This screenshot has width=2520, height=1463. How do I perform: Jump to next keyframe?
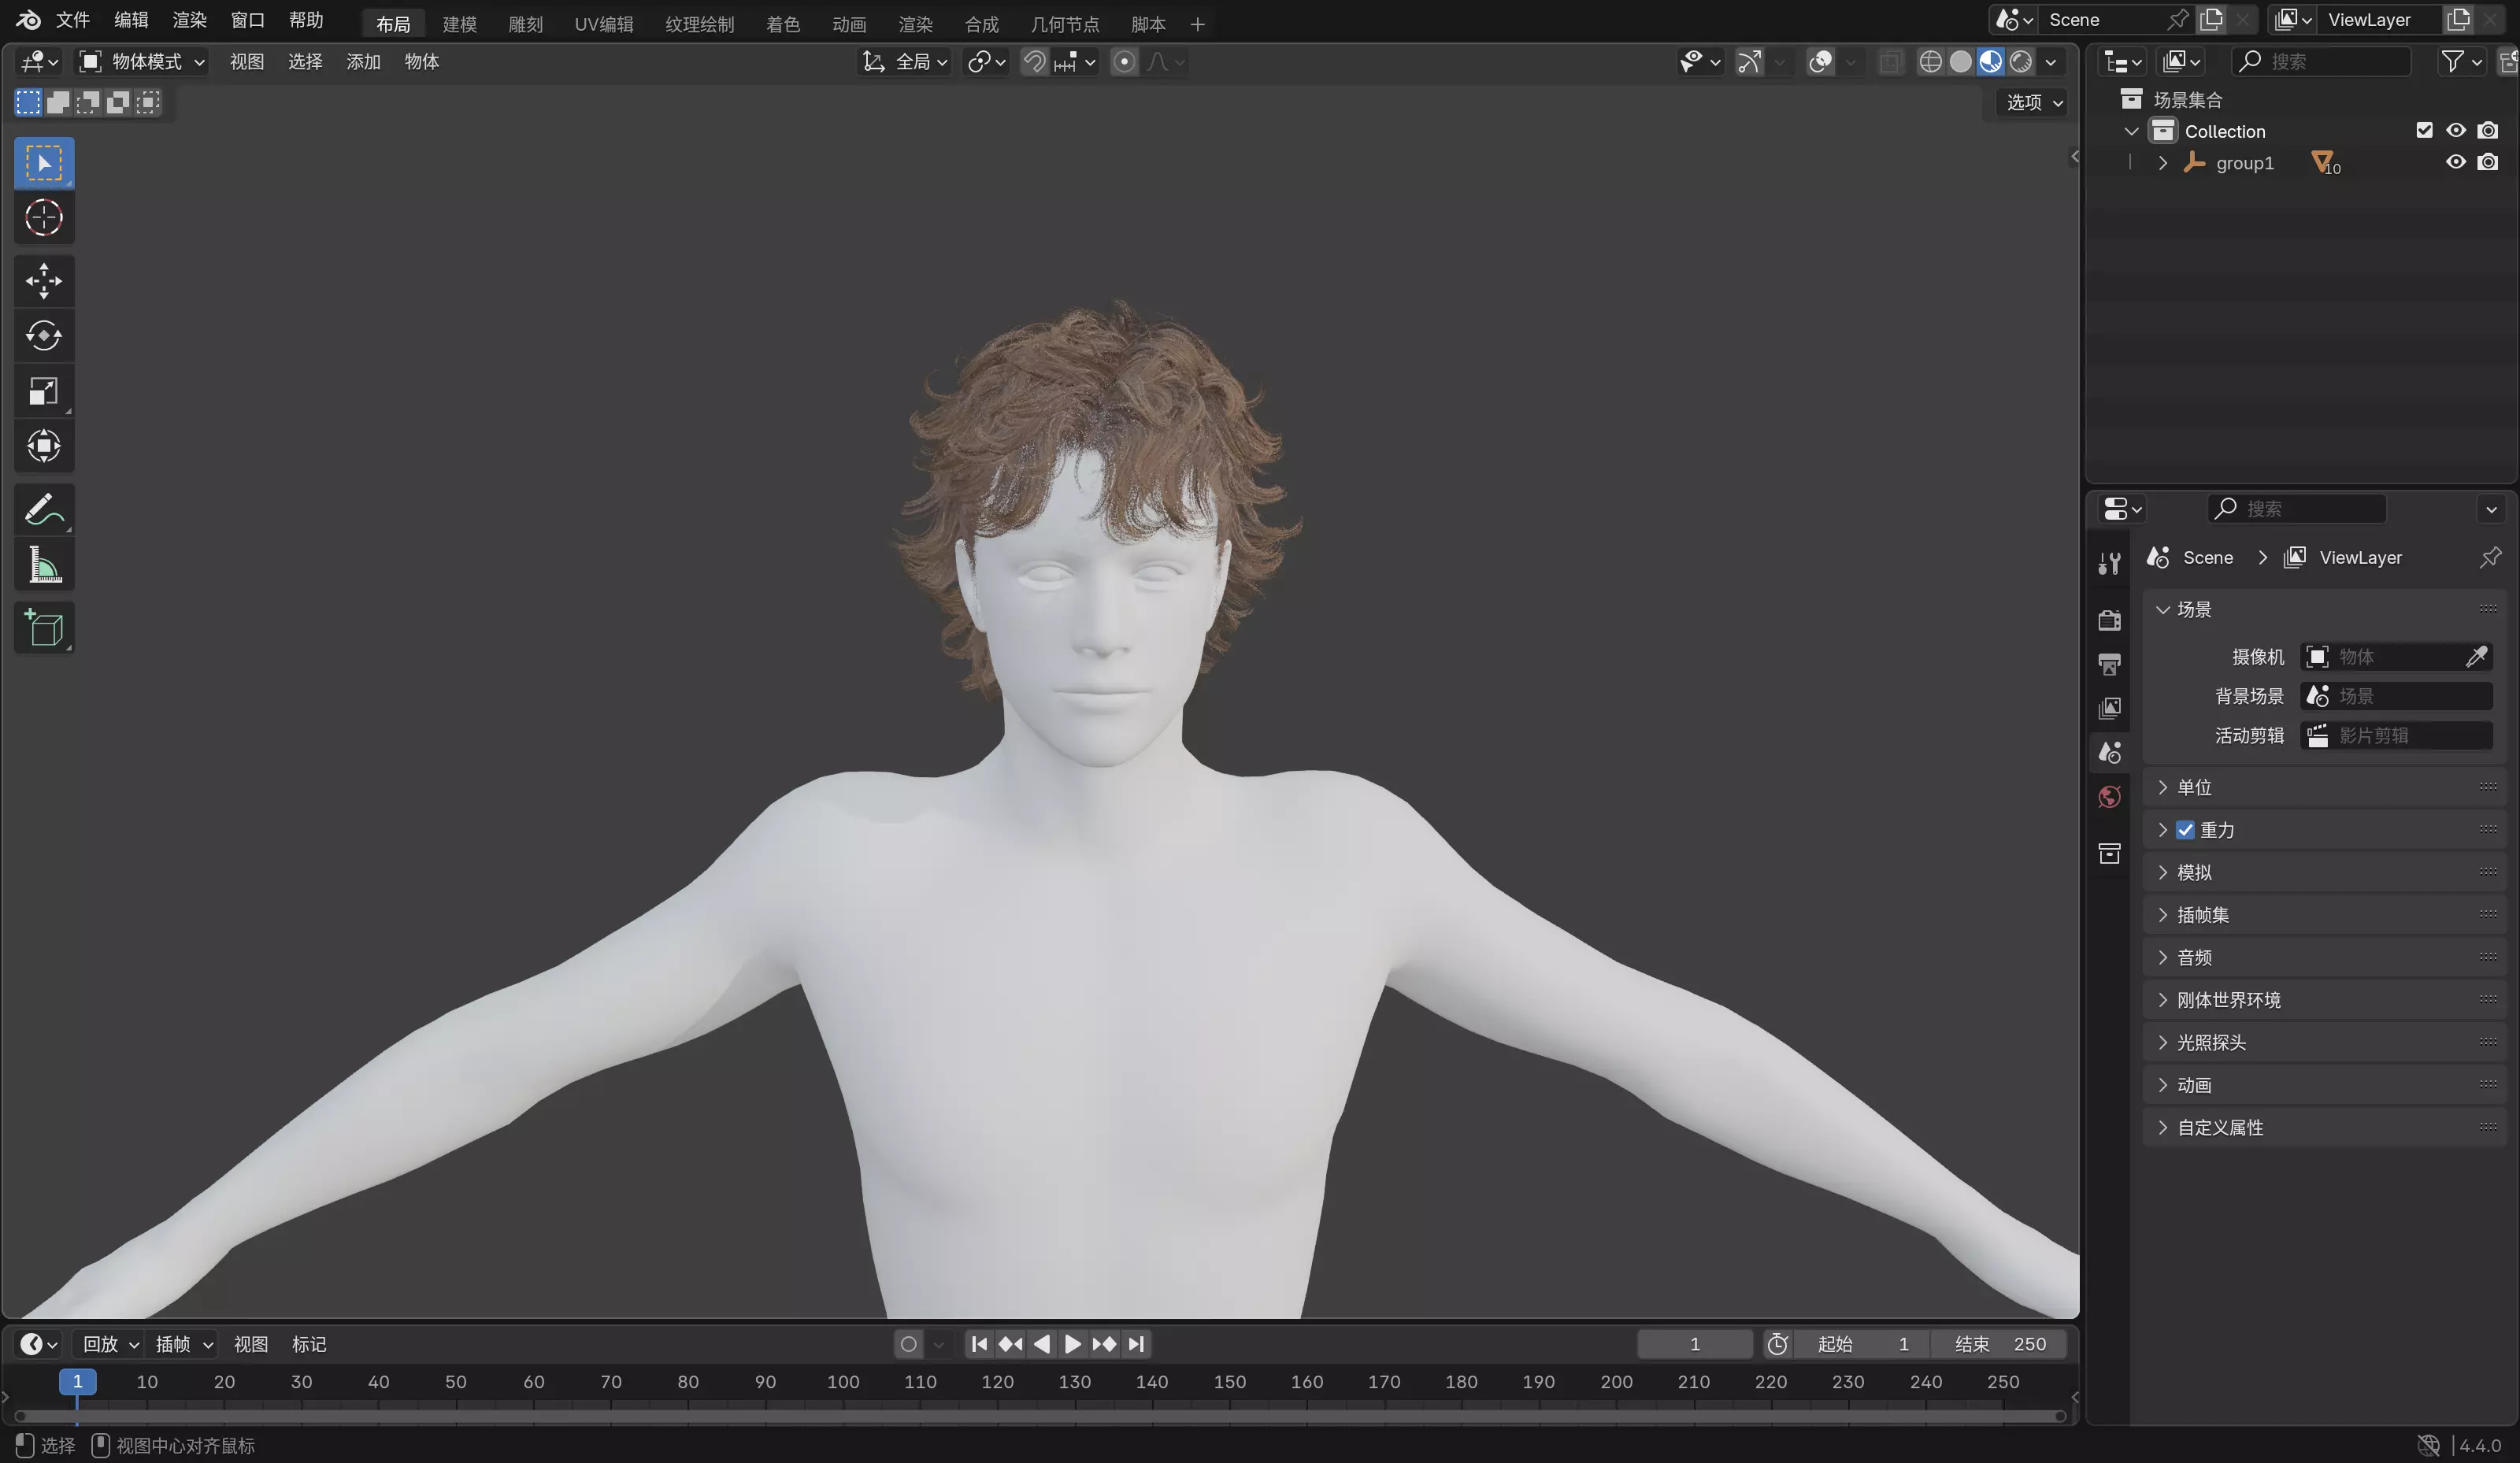[1104, 1344]
